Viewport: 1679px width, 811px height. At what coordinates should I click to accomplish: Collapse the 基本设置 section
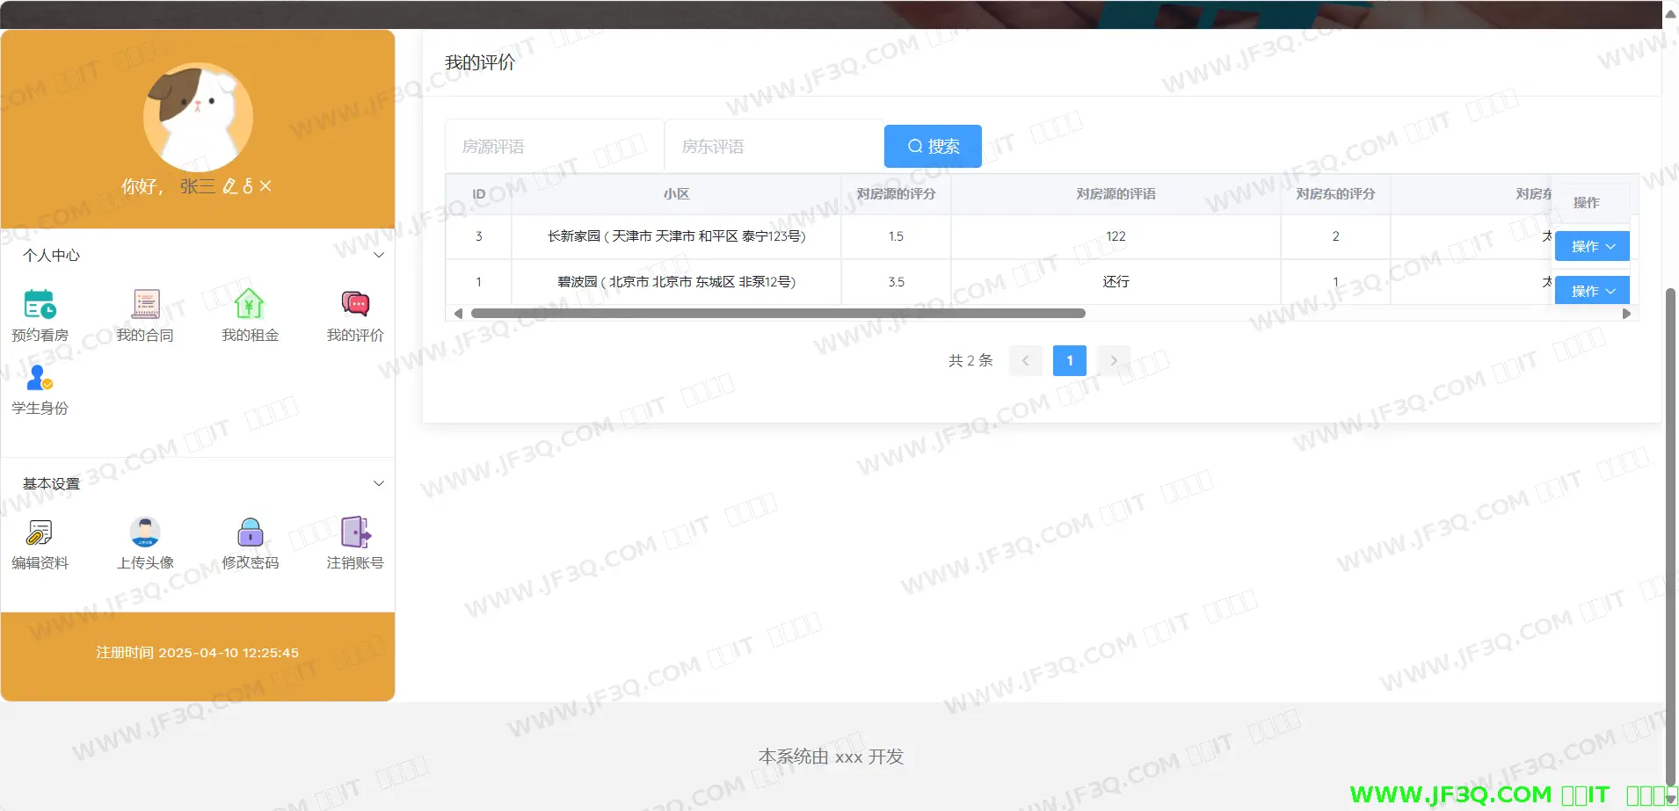tap(379, 483)
